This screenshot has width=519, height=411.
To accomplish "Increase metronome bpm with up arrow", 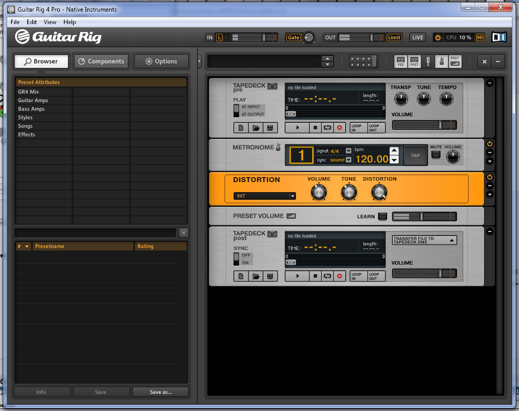I will click(x=394, y=150).
